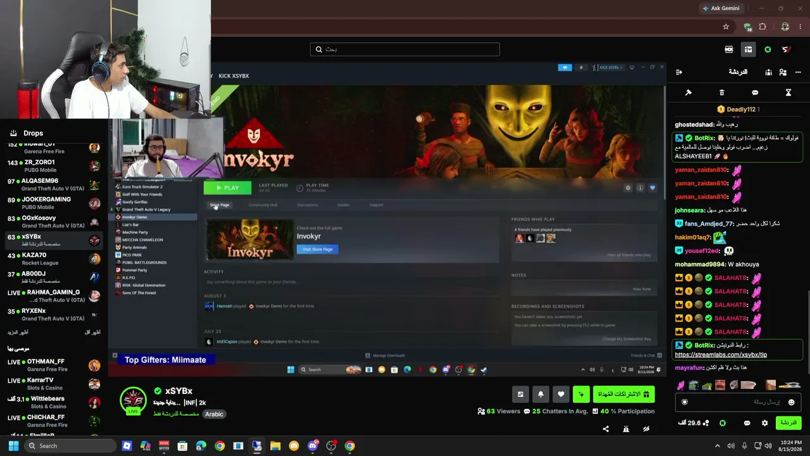The width and height of the screenshot is (810, 456).
Task: Open the chat bubble options icon
Action: point(755,92)
